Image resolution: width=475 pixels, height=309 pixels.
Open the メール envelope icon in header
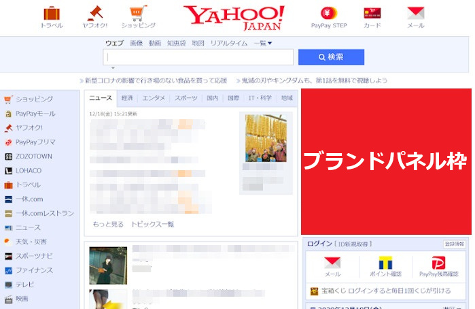point(415,13)
